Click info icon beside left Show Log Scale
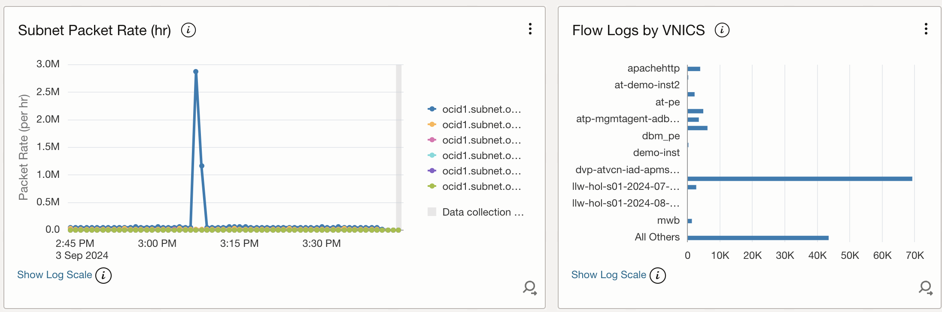 [103, 276]
